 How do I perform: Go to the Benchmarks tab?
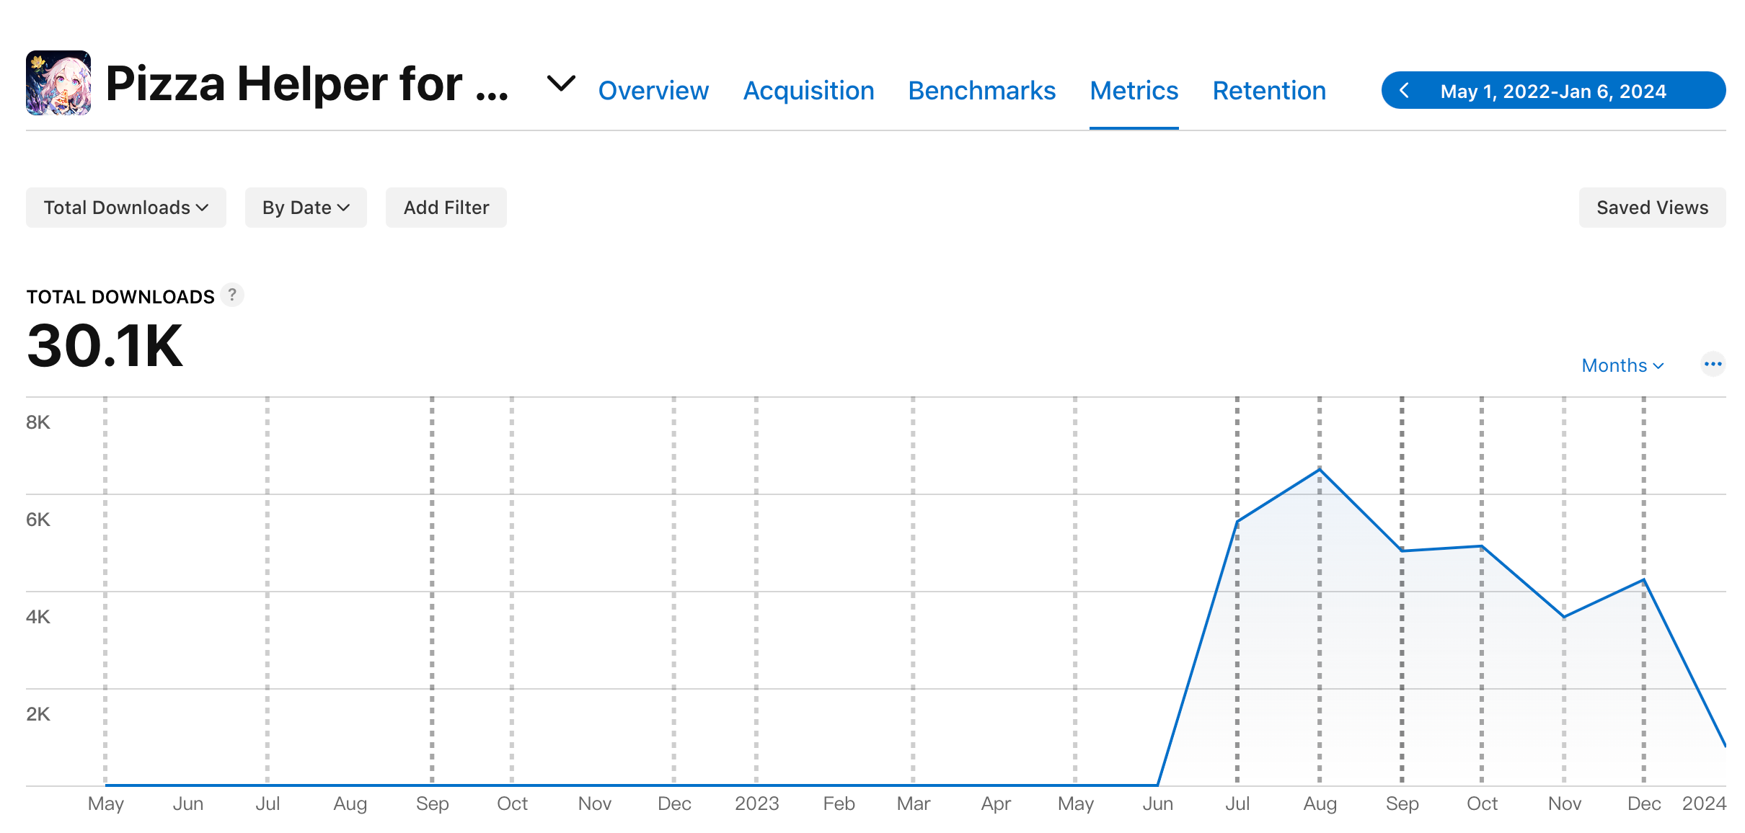[981, 91]
